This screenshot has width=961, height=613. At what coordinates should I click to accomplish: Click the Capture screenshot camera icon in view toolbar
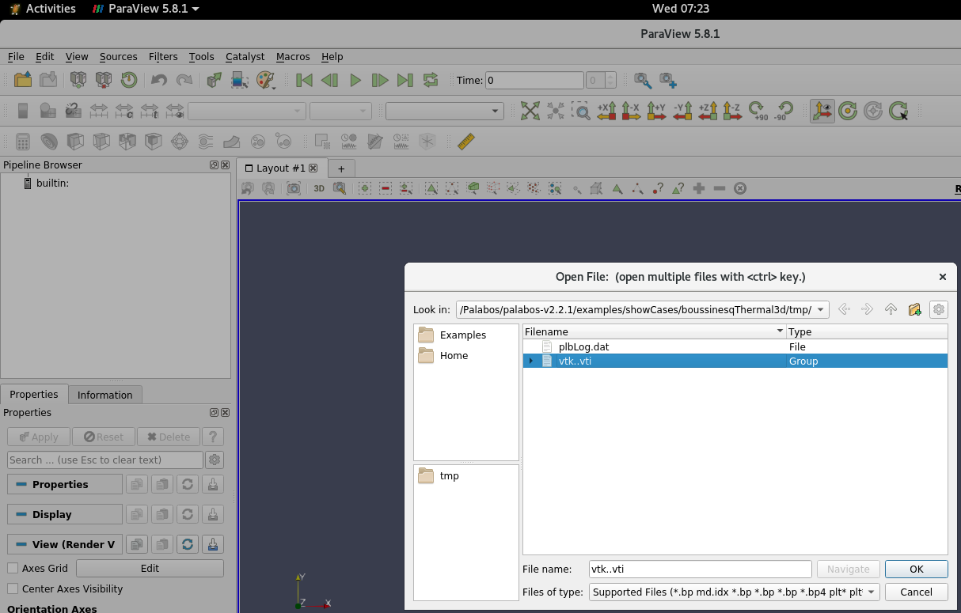(294, 188)
